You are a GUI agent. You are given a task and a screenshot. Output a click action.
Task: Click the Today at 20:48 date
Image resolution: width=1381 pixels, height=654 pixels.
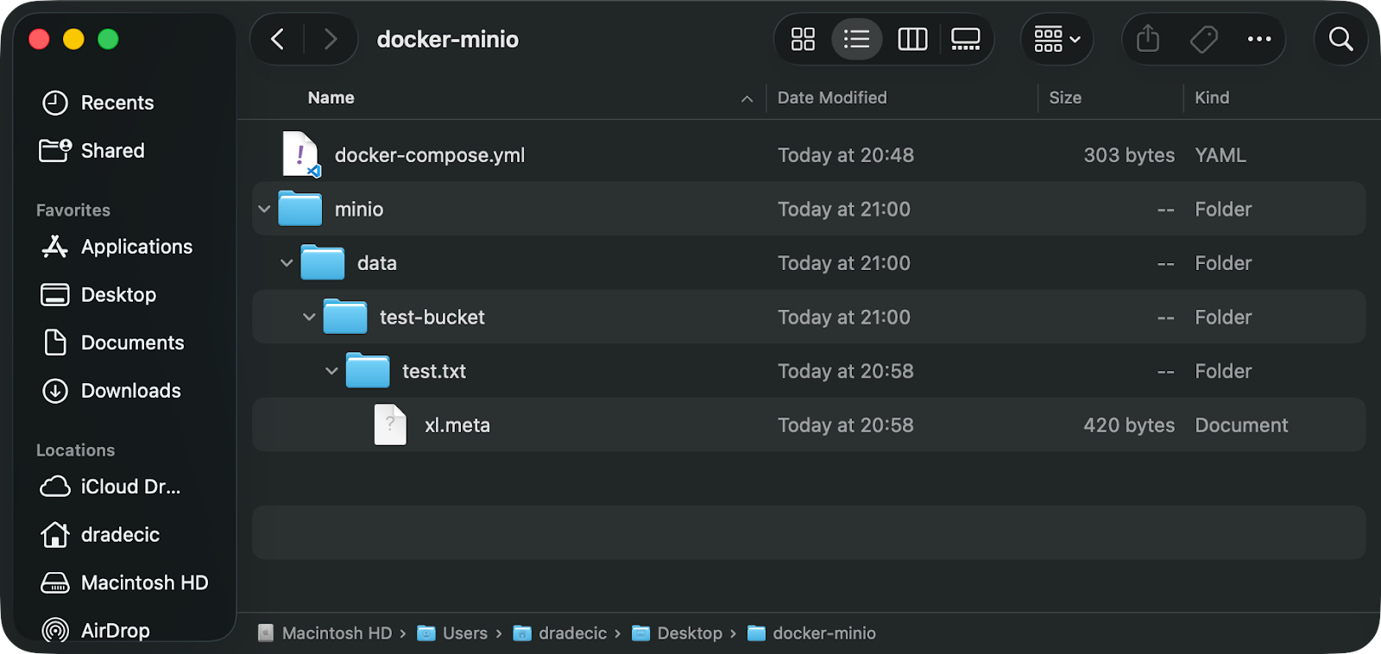846,155
